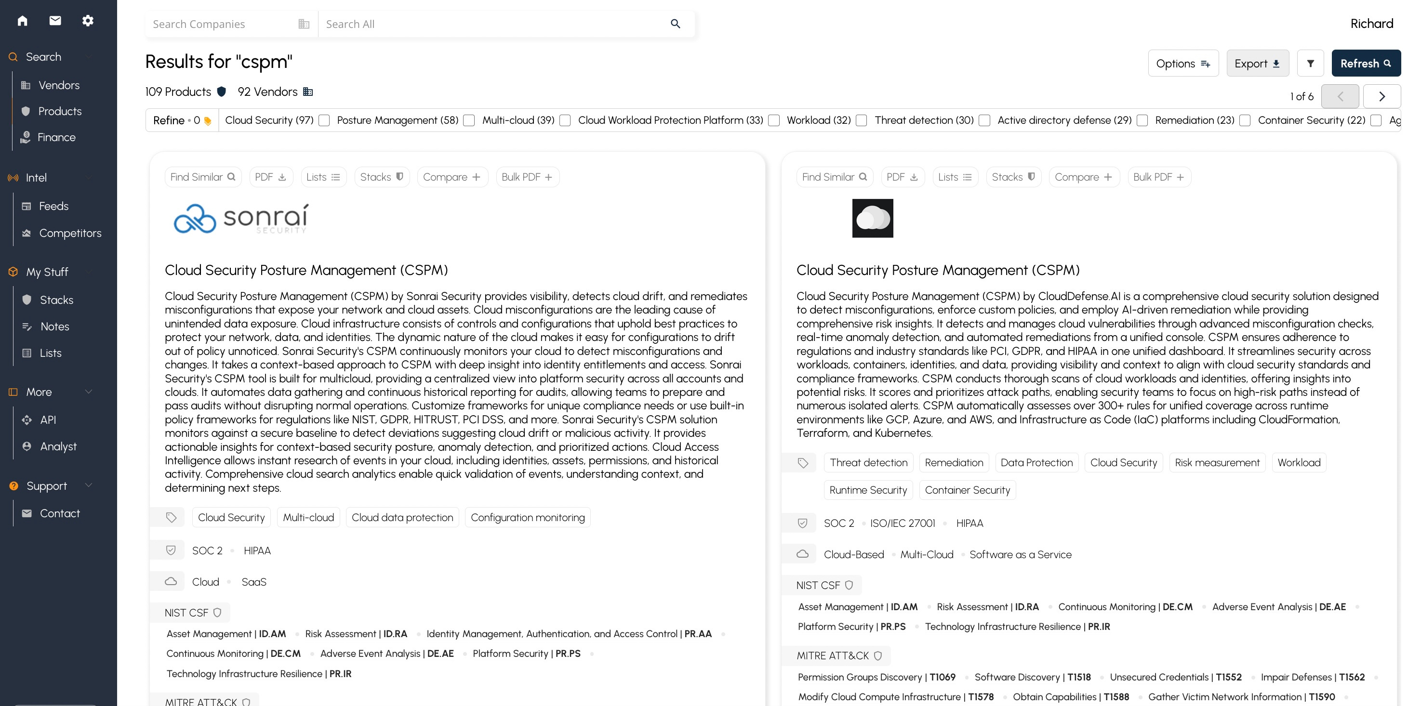This screenshot has height=706, width=1408.
Task: Download PDF for the Sonrai product
Action: [x=270, y=177]
